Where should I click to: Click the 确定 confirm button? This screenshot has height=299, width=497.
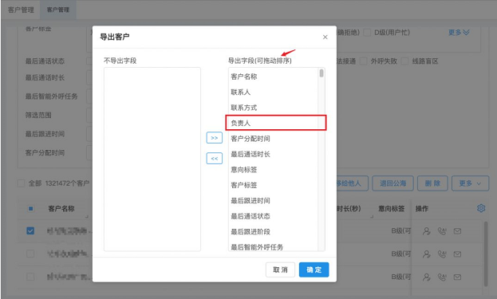coord(314,269)
